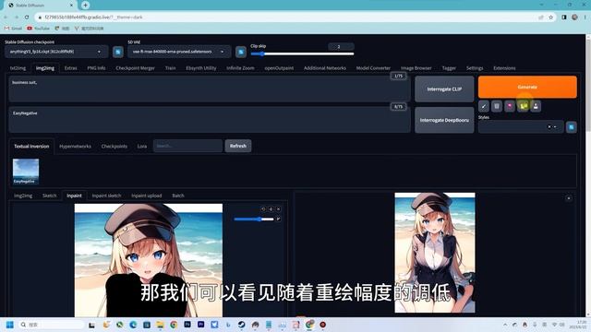Open the Ebsynth Utility tab
Viewport: 591px width, 332px height.
coord(201,68)
